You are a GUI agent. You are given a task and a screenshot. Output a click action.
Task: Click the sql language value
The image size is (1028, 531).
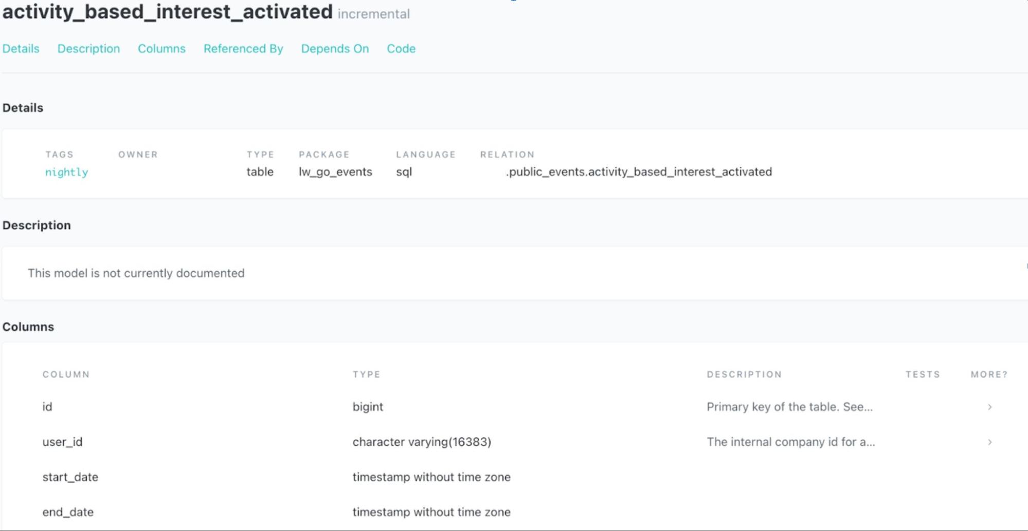404,172
